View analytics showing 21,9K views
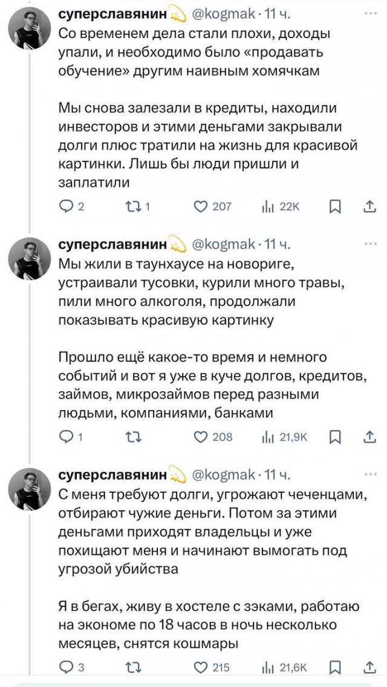The image size is (387, 687). tap(268, 437)
